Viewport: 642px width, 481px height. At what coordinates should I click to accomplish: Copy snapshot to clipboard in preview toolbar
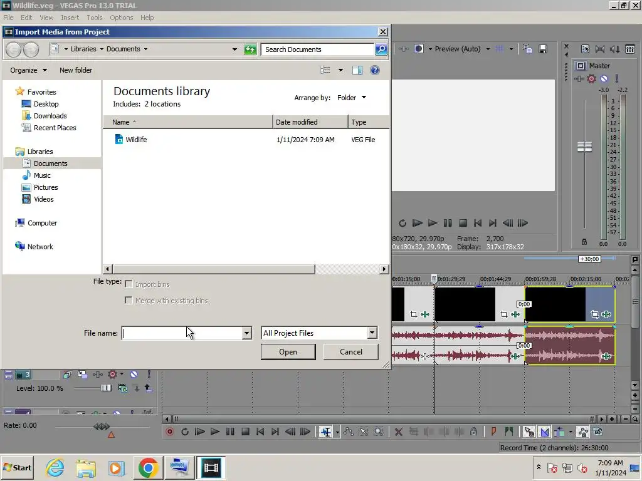[527, 49]
